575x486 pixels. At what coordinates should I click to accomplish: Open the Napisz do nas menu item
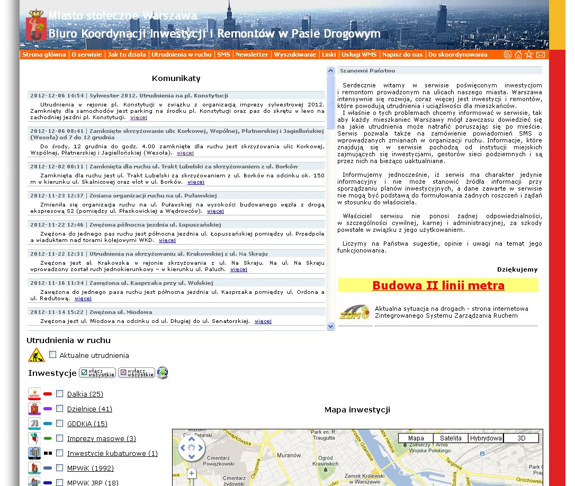(402, 55)
